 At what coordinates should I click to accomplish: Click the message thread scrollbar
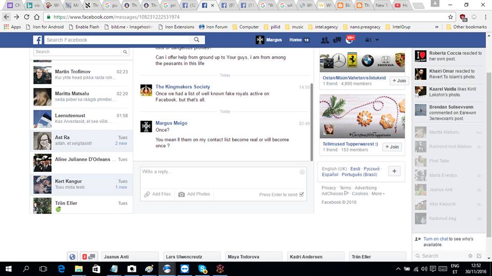312,122
